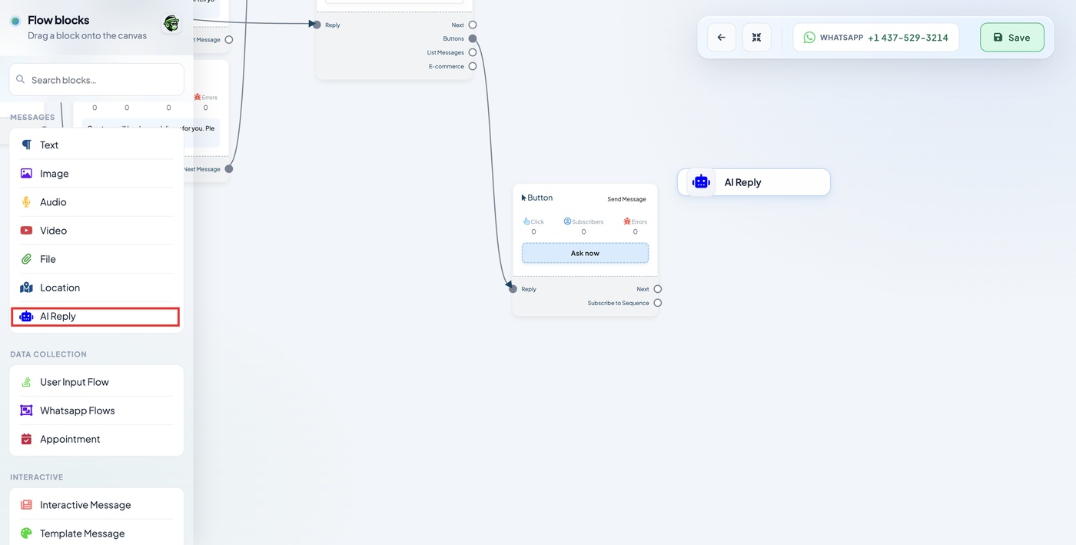Click the INTERACTIVE section label

[x=36, y=477]
